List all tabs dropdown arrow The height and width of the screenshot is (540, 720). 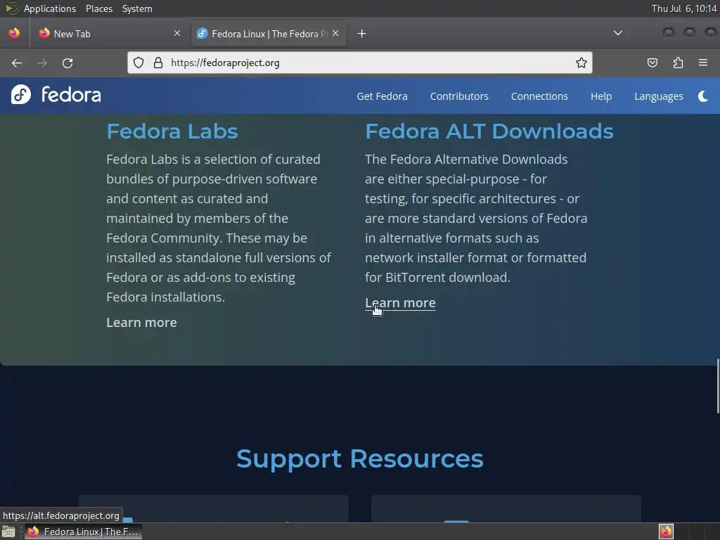pos(618,33)
